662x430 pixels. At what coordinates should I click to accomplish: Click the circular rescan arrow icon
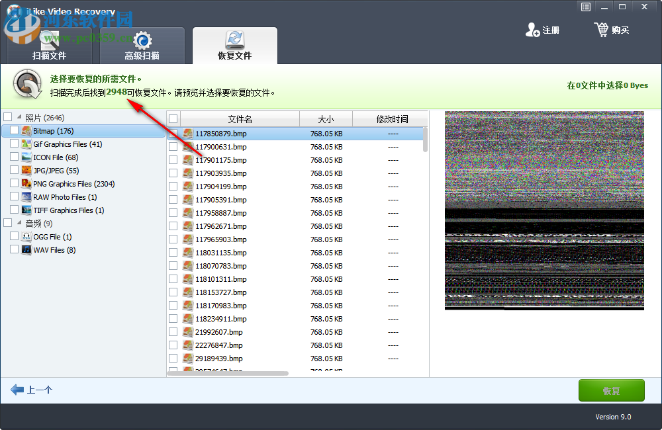[26, 85]
